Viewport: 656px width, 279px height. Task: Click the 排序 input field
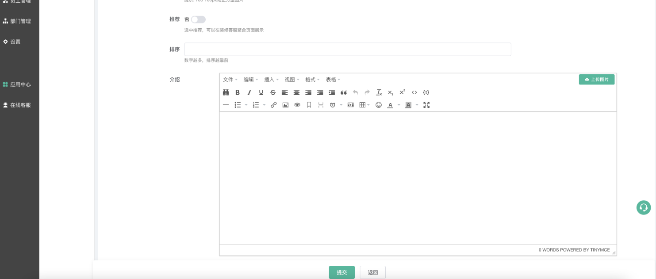(347, 49)
